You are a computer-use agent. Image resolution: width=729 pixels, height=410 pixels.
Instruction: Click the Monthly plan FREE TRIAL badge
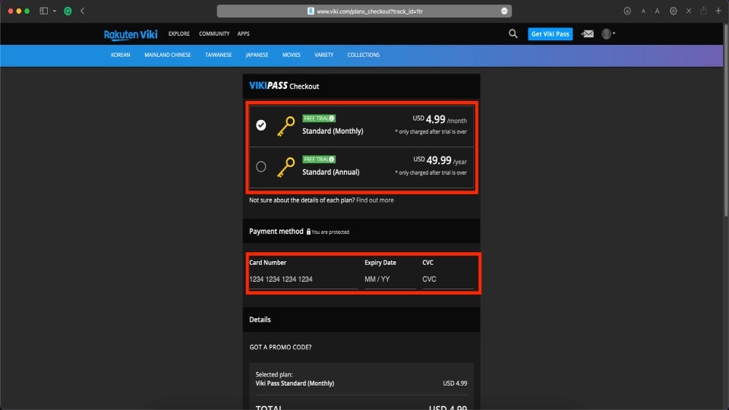pos(319,118)
